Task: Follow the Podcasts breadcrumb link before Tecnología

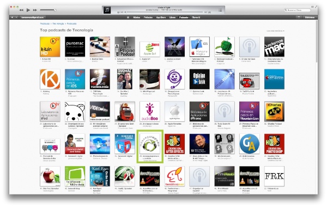Action: click(45, 23)
